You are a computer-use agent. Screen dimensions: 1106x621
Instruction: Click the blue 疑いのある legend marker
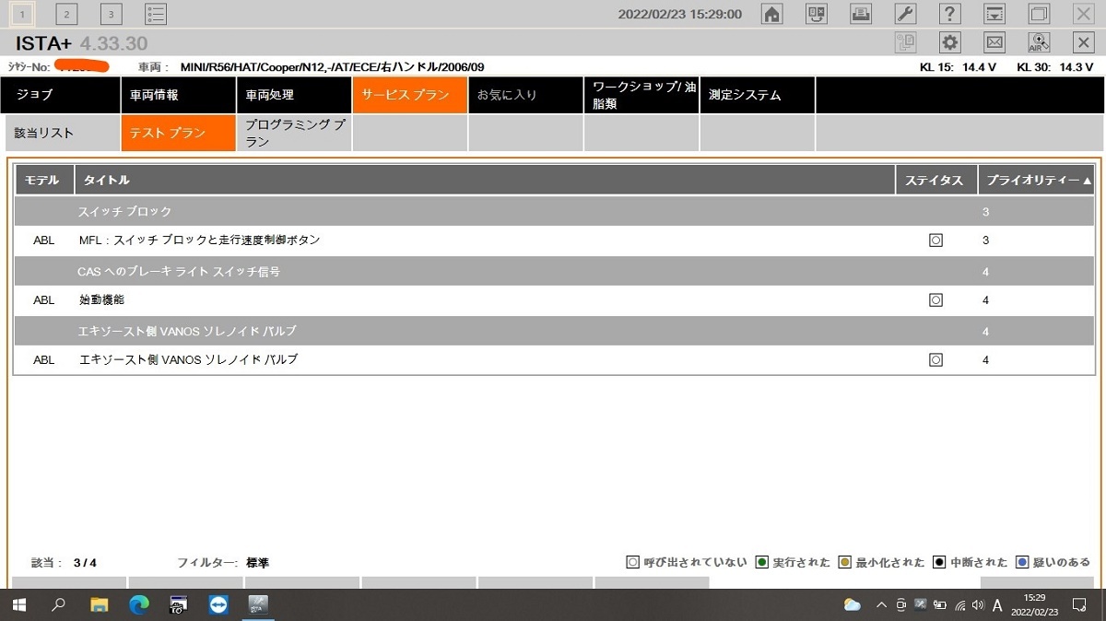[x=1021, y=562]
